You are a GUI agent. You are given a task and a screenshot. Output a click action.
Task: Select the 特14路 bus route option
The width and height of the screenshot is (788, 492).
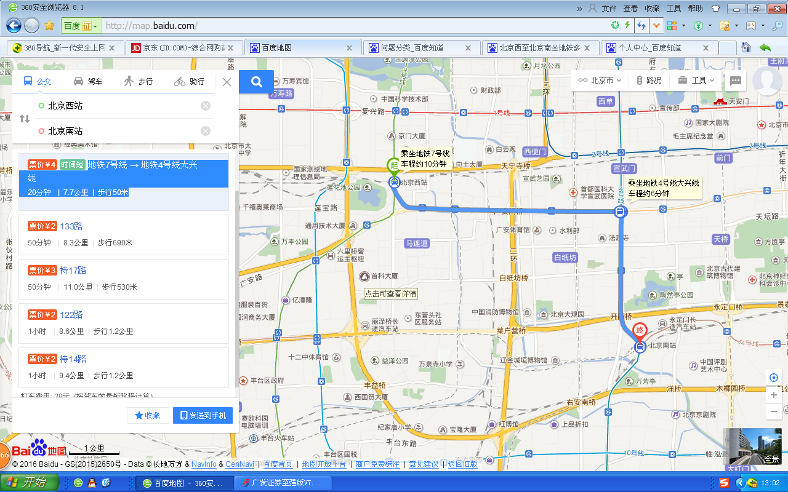(x=124, y=367)
